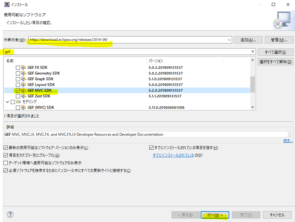
Task: Open the 続き... details link
Action: click(288, 140)
